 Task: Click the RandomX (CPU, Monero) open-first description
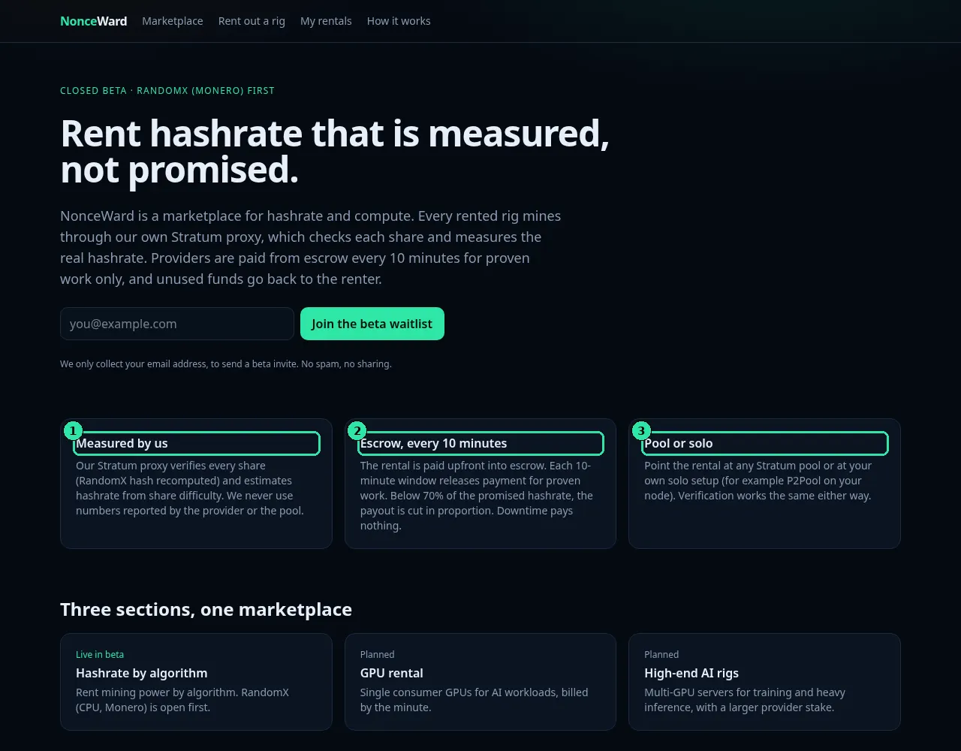click(x=182, y=700)
